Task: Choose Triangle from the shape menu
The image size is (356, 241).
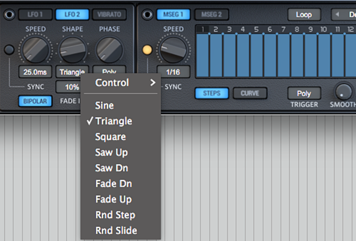Action: pos(121,121)
